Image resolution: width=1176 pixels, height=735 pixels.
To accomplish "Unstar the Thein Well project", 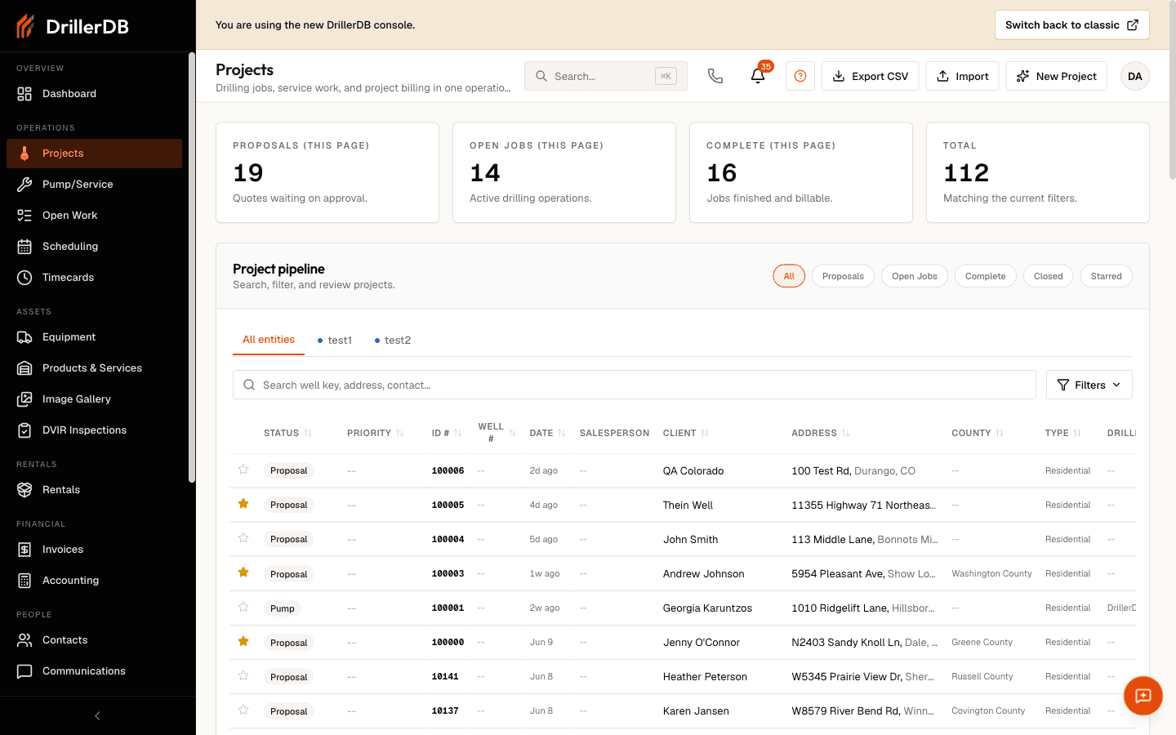I will 243,504.
